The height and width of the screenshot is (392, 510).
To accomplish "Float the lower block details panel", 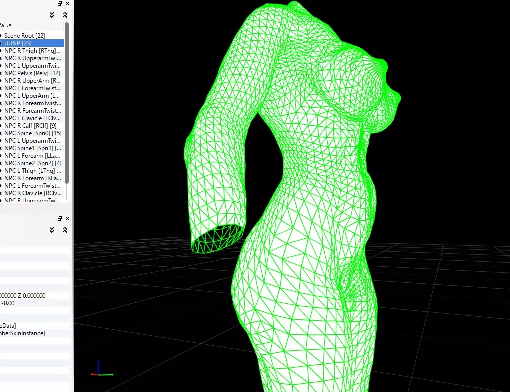I will [x=60, y=218].
